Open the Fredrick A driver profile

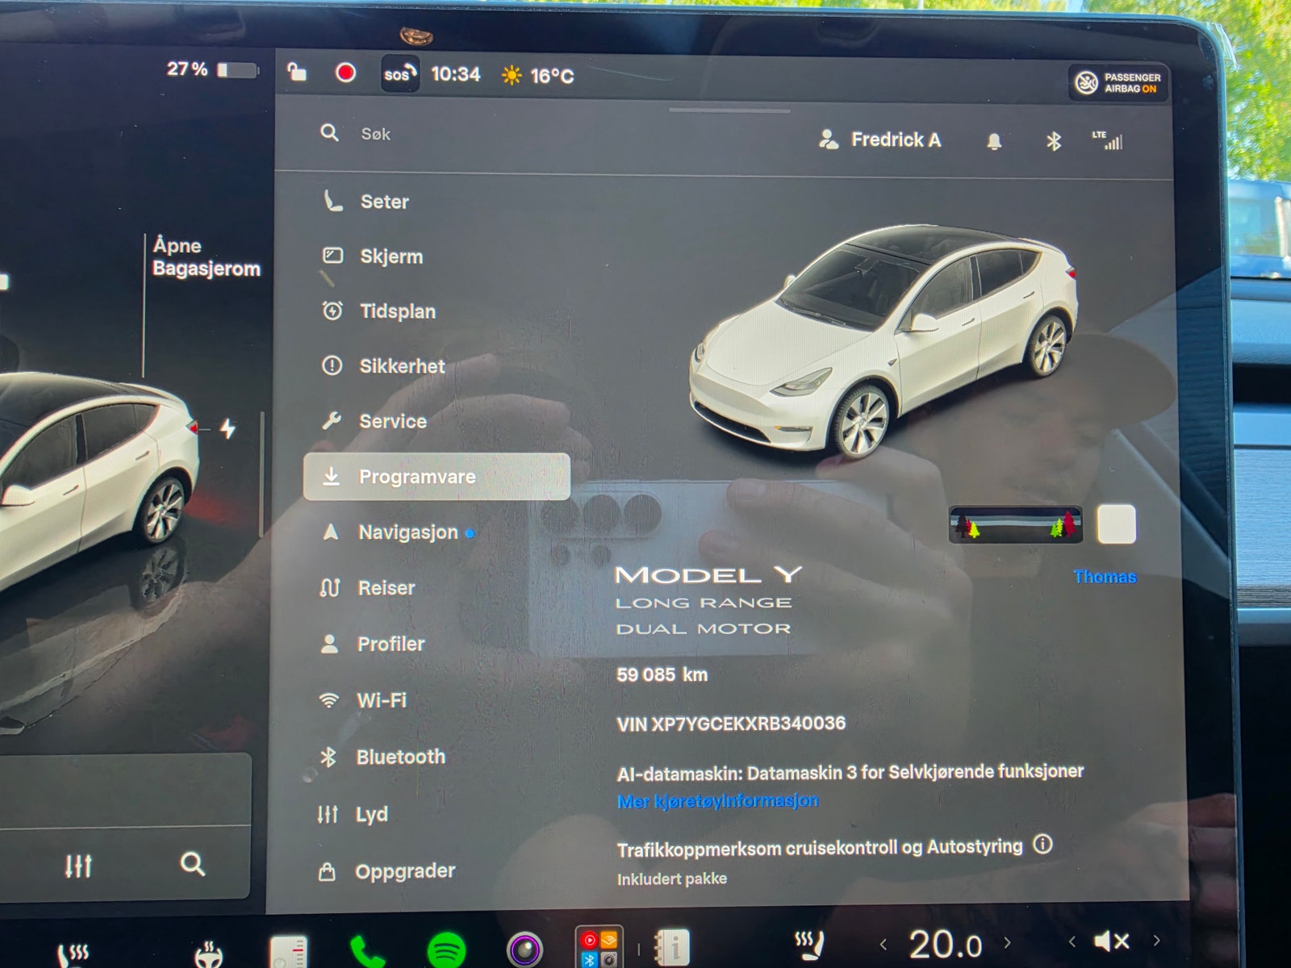tap(879, 140)
